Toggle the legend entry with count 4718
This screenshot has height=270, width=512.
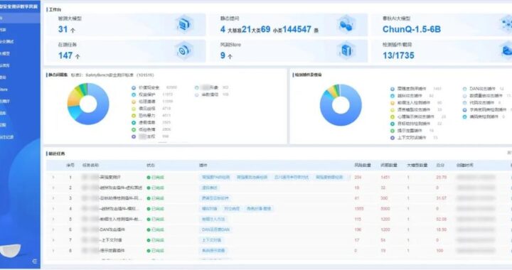click(151, 109)
